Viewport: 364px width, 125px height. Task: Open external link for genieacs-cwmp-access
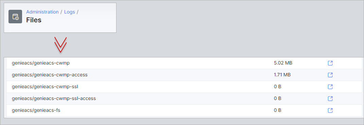[x=330, y=75]
